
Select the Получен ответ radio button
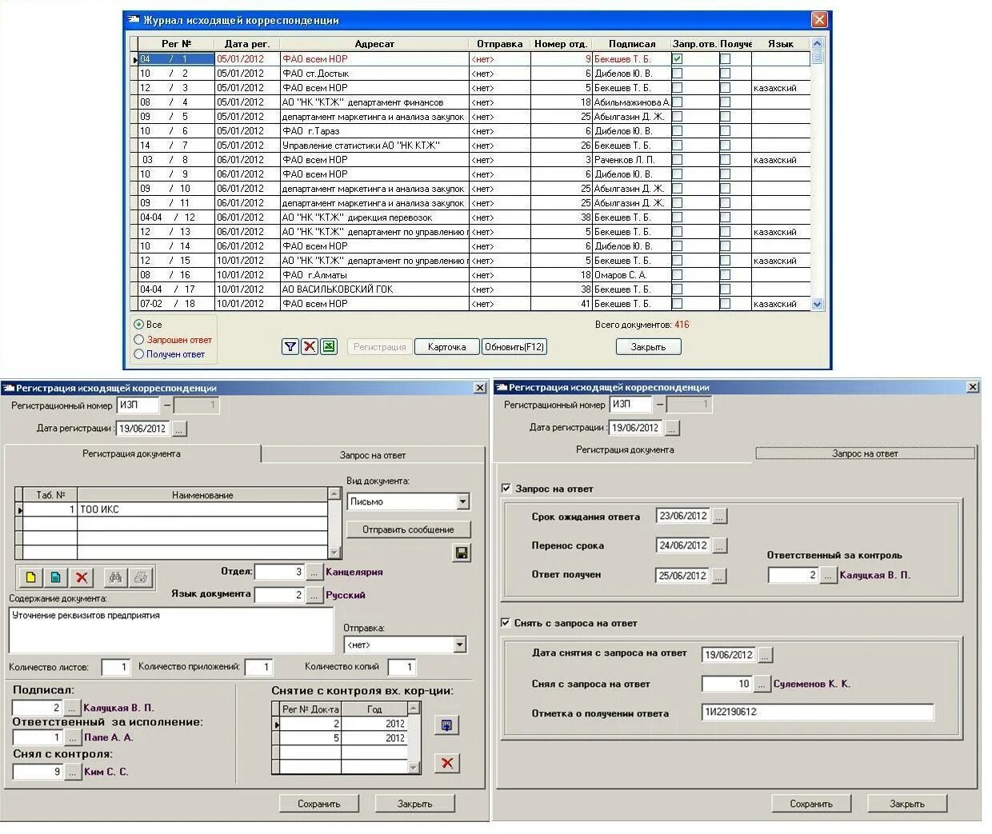tap(139, 354)
